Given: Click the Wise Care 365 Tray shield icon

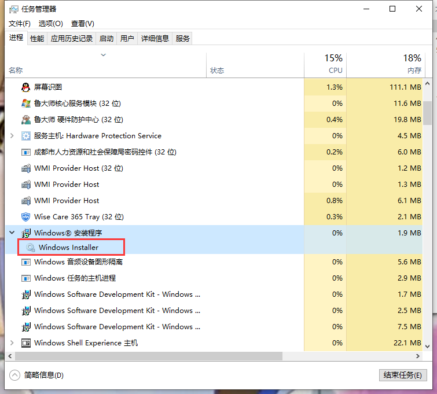Looking at the screenshot, I should tap(25, 217).
